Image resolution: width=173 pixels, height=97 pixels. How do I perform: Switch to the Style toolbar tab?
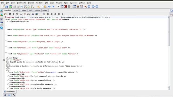click(x=16, y=10)
